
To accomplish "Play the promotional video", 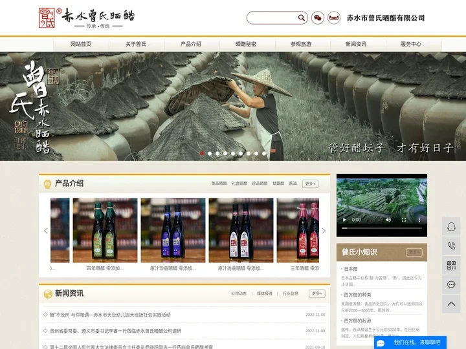I will pyautogui.click(x=344, y=220).
